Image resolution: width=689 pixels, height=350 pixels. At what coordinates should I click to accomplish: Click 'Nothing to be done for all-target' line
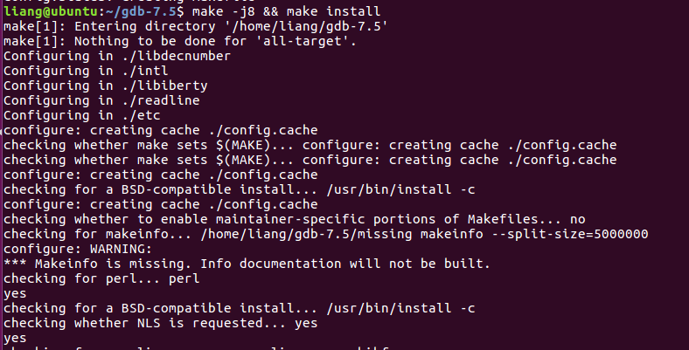(180, 42)
